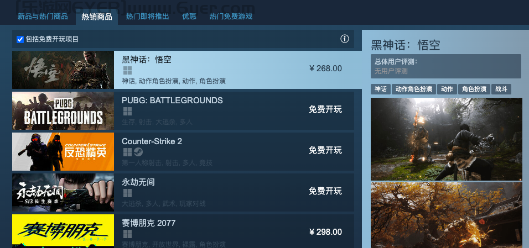Open the 热门即将推出 tab
This screenshot has height=248, width=529.
148,17
